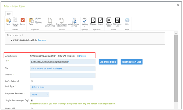This screenshot has height=110, width=183.
Task: Close the Mail New Item dialog
Action: coord(178,5)
